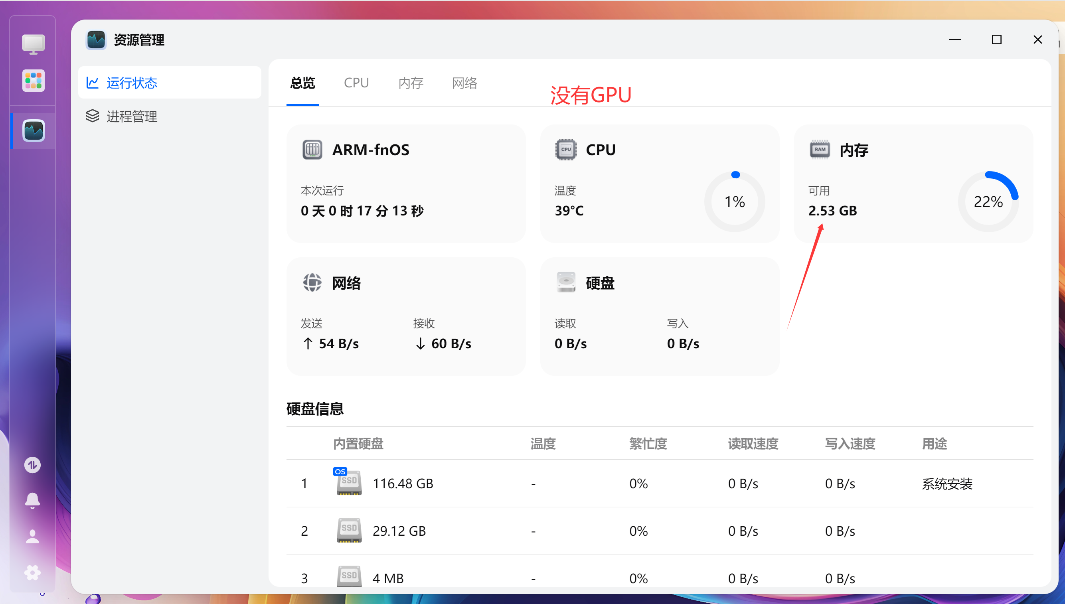Open 进程管理 in the sidebar
This screenshot has width=1065, height=604.
pos(132,116)
